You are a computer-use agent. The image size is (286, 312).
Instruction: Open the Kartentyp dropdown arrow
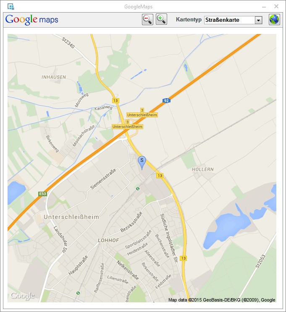(259, 20)
